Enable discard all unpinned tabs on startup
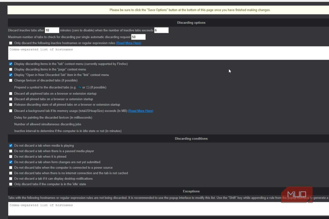This screenshot has width=329, height=219. 11,93
